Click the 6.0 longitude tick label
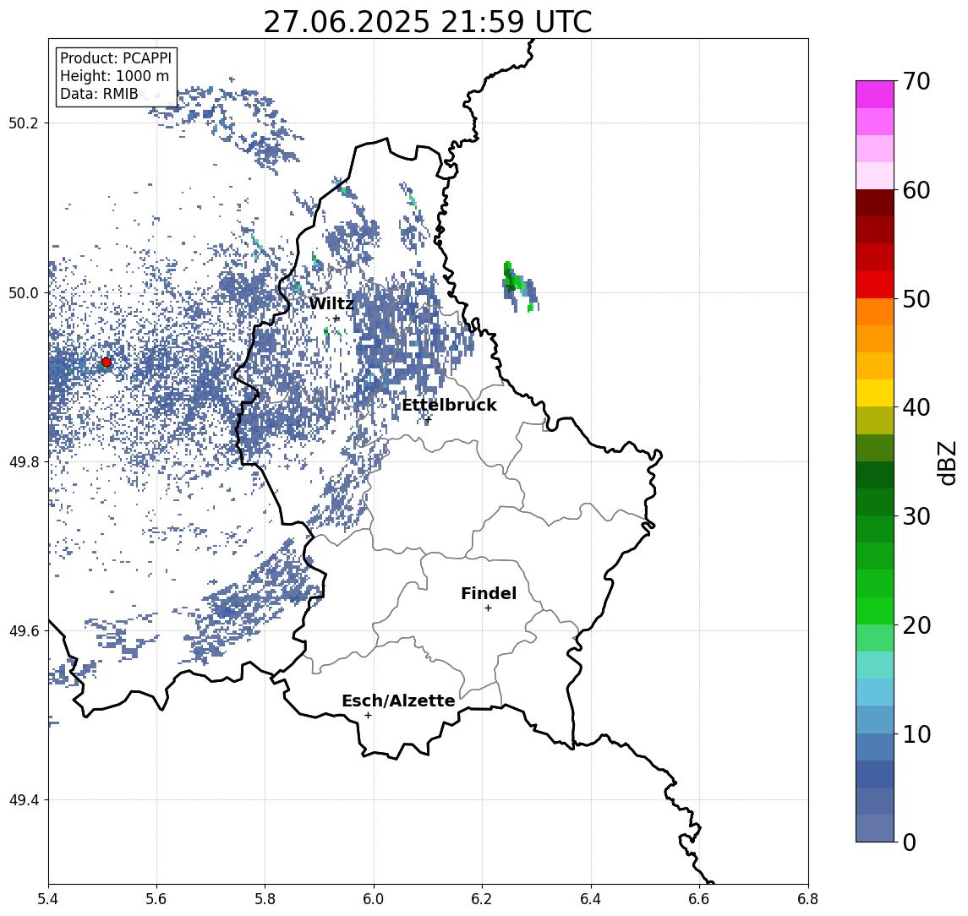Viewport: 968px width, 916px height. (x=374, y=899)
